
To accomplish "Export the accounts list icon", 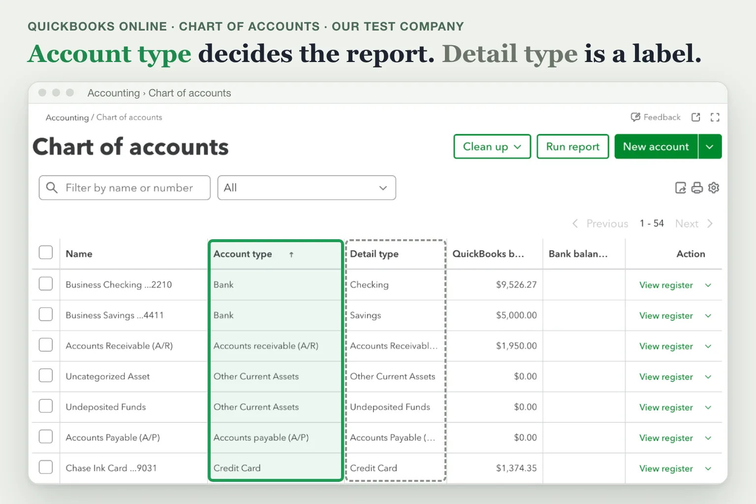I will (681, 188).
